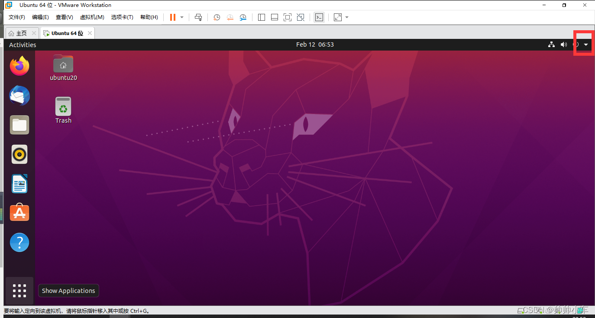Maximize the VMware Workstation window
Viewport: 595px width, 318px height.
click(564, 5)
